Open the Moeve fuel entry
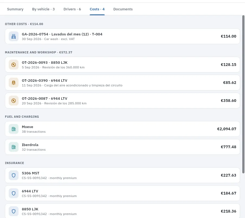Image resolution: width=245 pixels, height=218 pixels. pos(122,129)
